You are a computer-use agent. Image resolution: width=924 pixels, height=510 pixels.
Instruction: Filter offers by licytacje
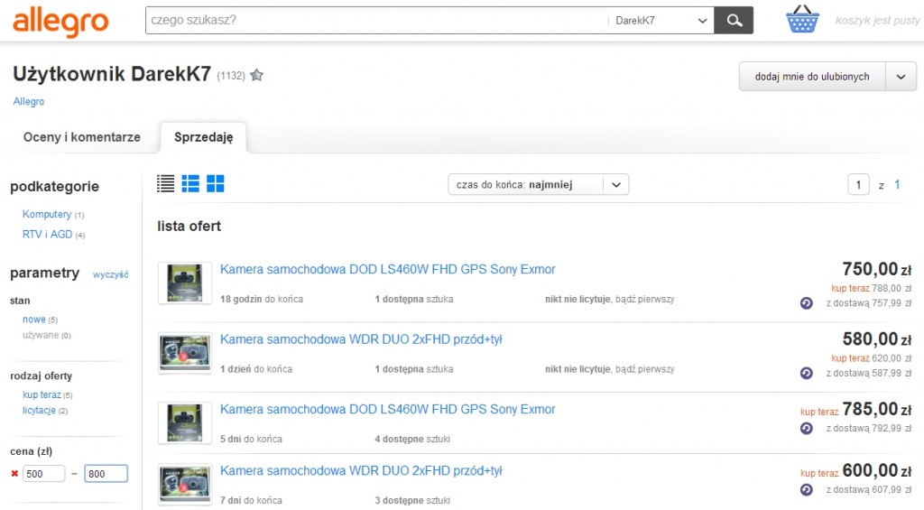[39, 411]
